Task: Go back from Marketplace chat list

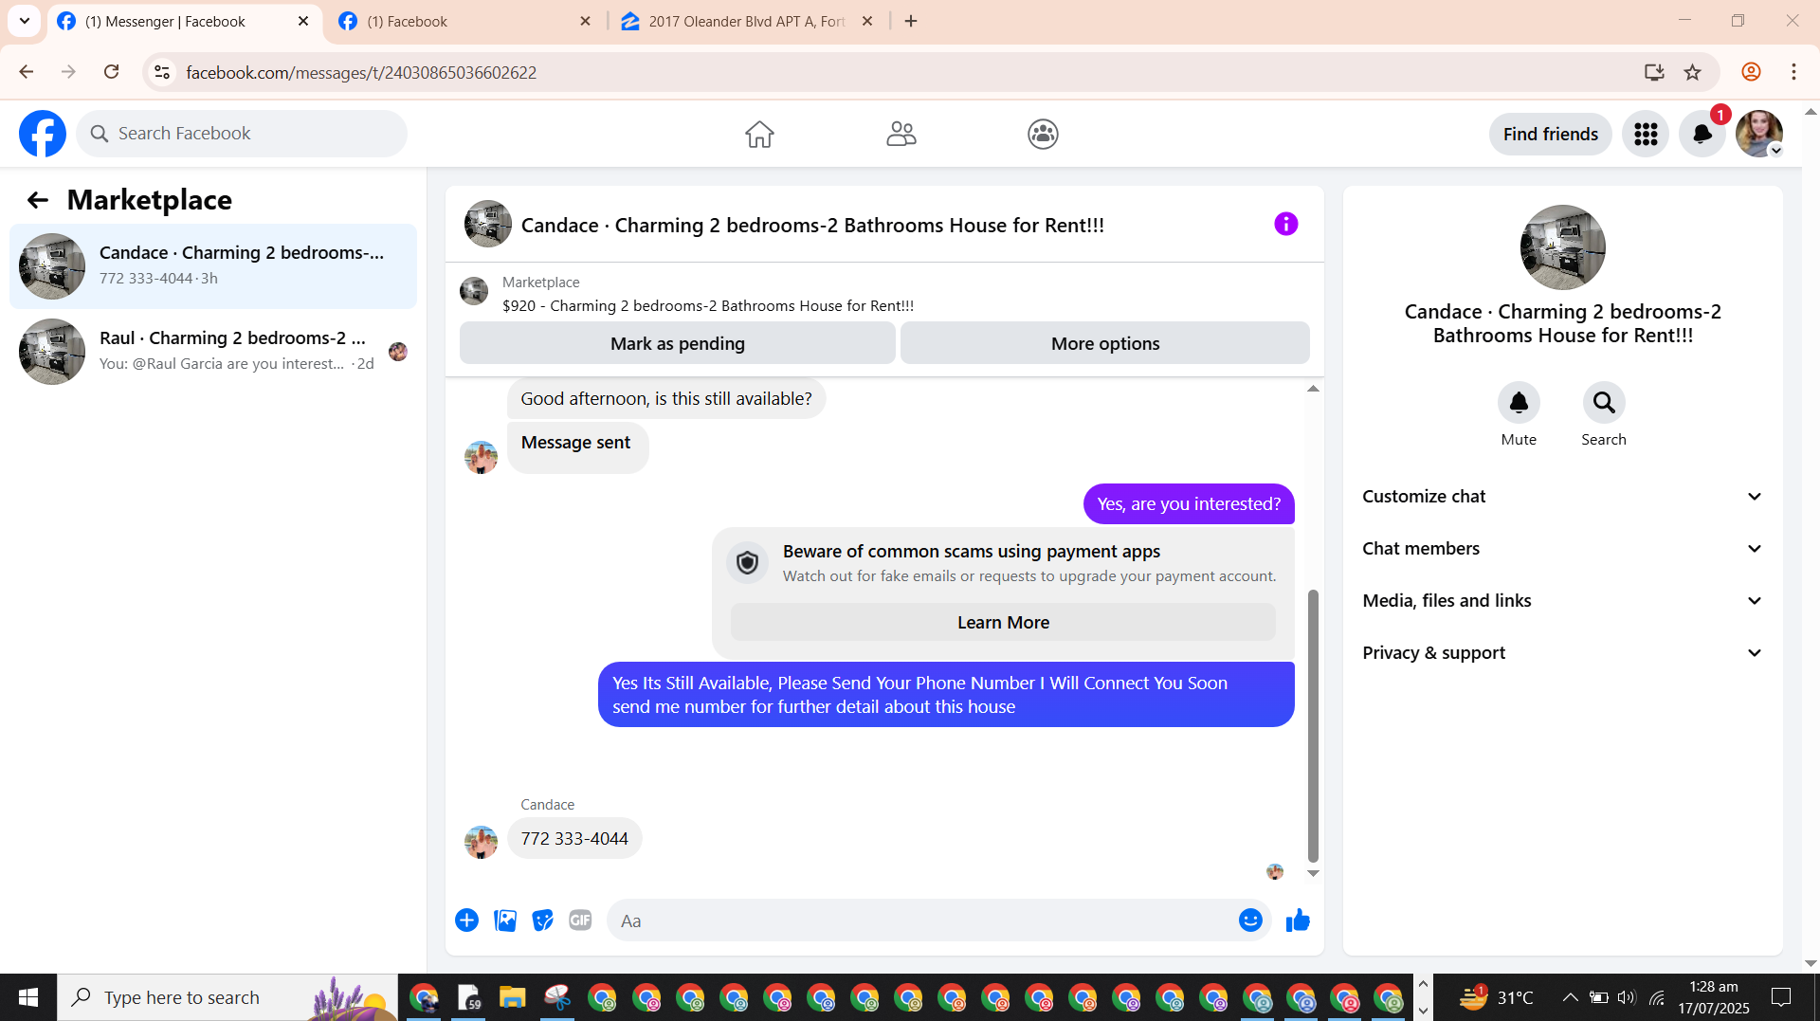Action: (37, 200)
